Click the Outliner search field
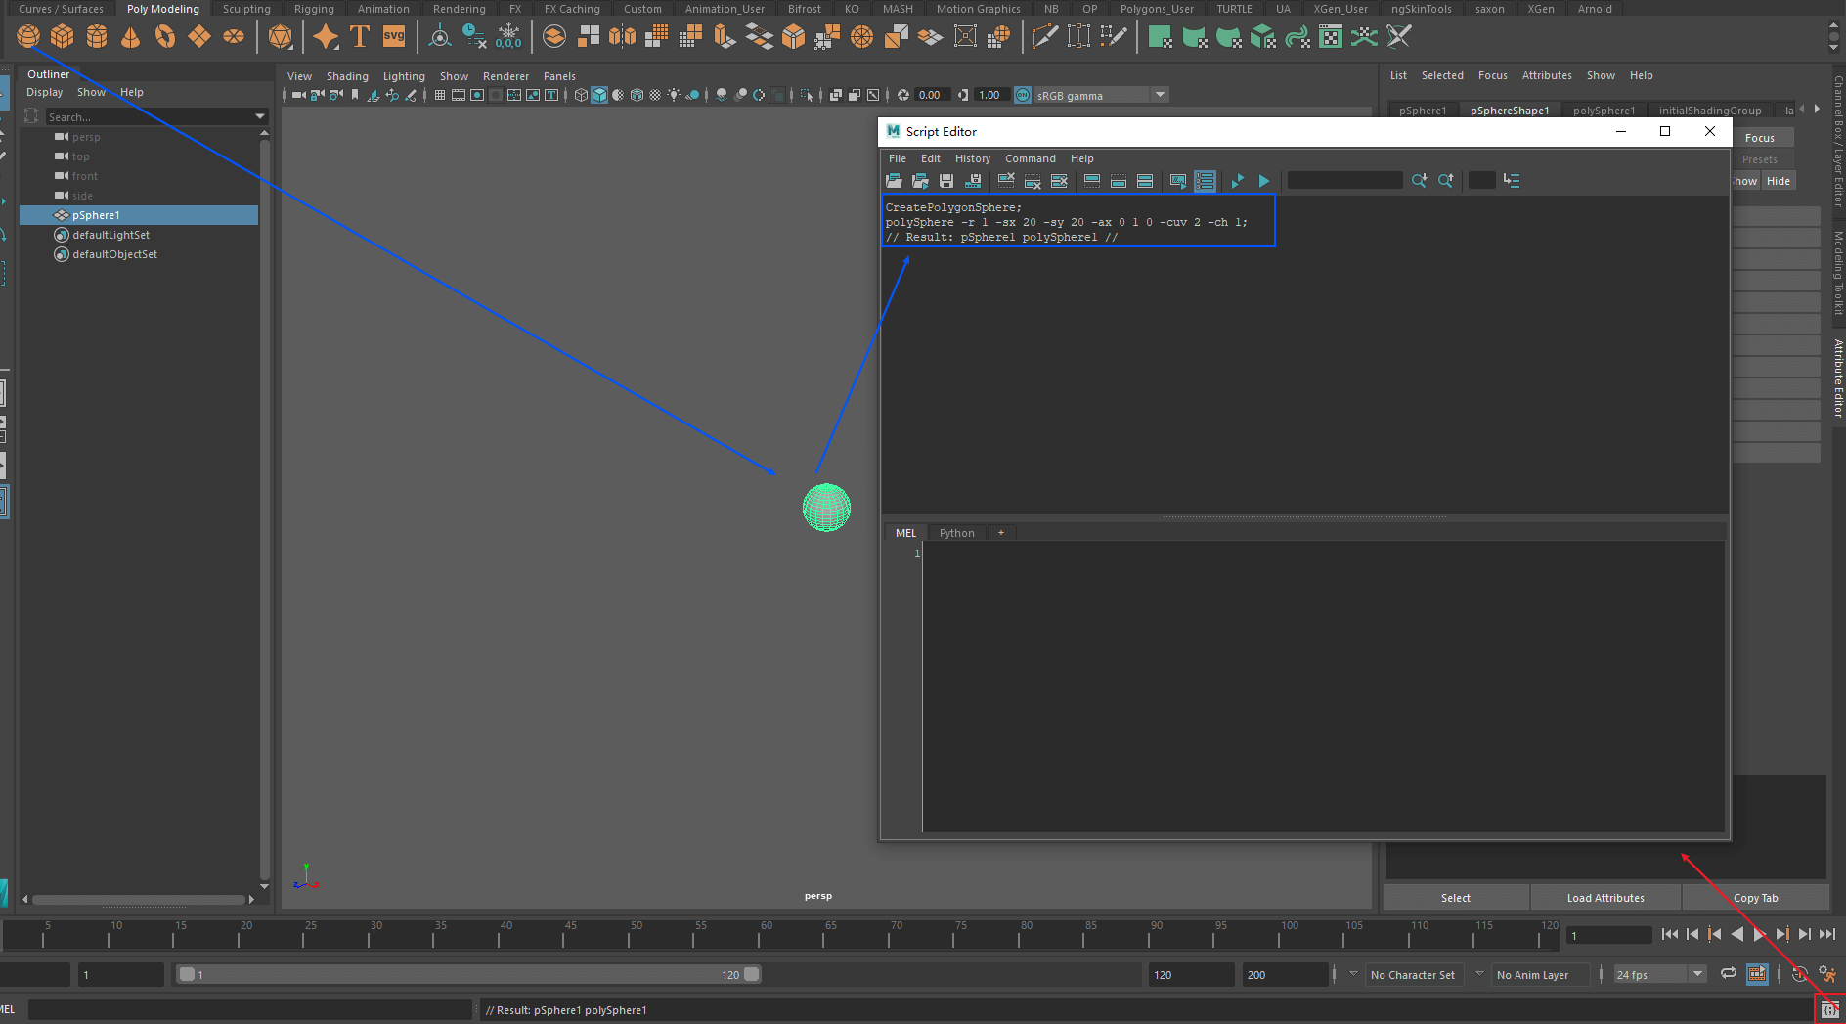 (x=150, y=116)
